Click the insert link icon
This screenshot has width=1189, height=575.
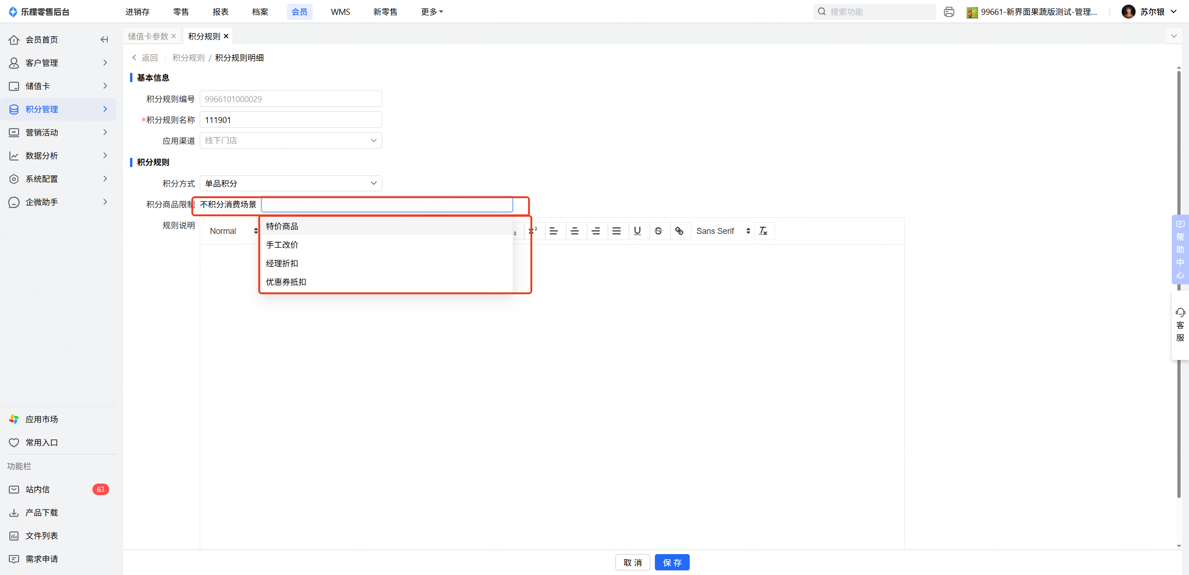(679, 231)
